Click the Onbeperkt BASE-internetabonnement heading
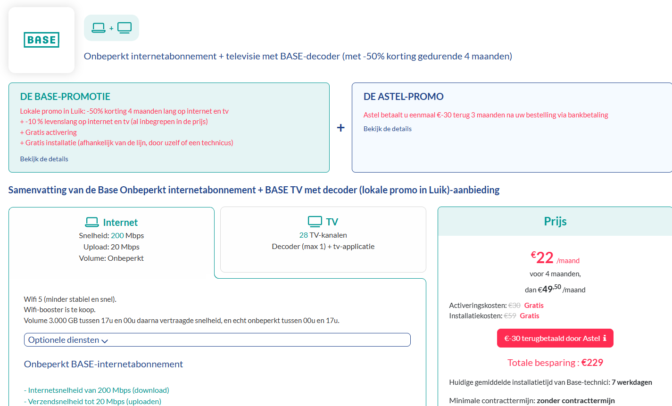 tap(103, 364)
